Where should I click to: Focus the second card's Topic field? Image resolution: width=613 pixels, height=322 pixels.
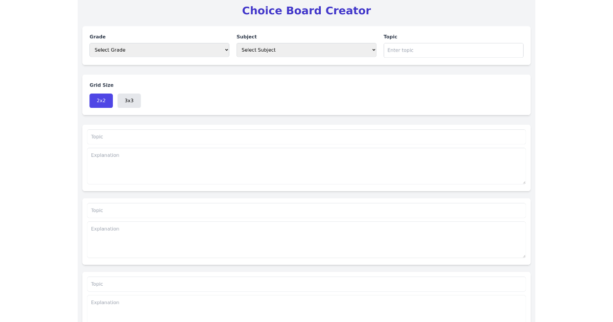(x=305, y=211)
